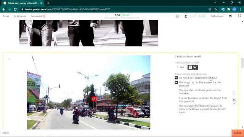Open the Extensions puzzle icon
This screenshot has width=244, height=137.
[229, 9]
